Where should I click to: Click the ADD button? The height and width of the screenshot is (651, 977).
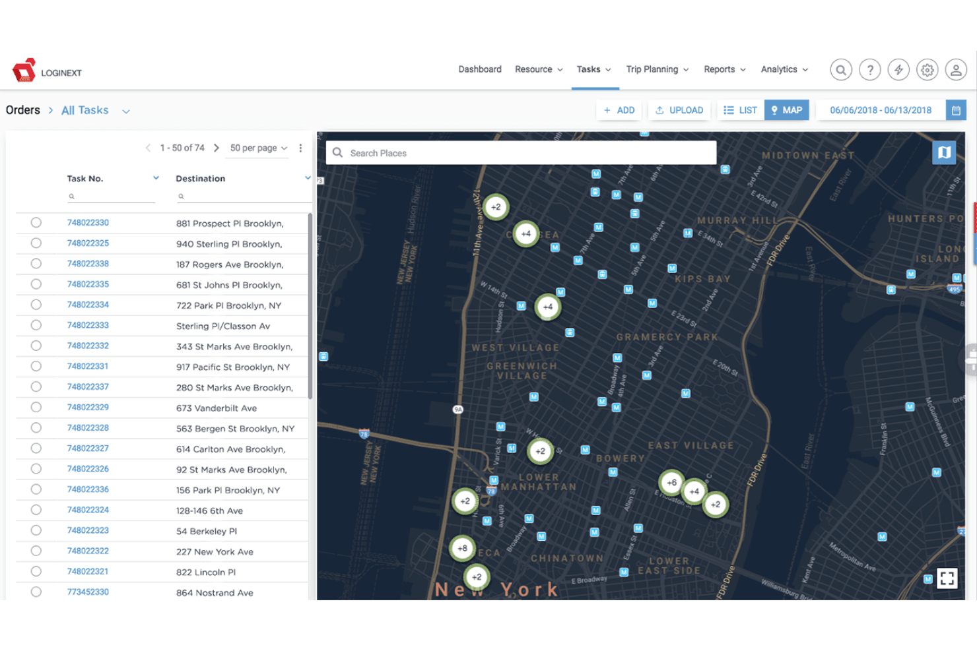[x=619, y=110]
